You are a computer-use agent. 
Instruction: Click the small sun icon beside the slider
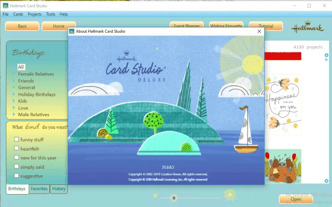tap(155, 196)
